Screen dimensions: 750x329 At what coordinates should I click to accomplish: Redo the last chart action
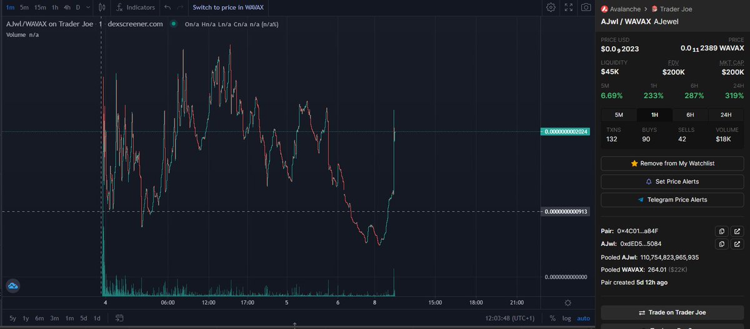click(180, 7)
